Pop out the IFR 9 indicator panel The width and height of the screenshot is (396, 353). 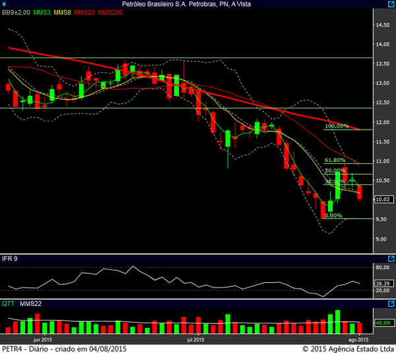[391, 257]
